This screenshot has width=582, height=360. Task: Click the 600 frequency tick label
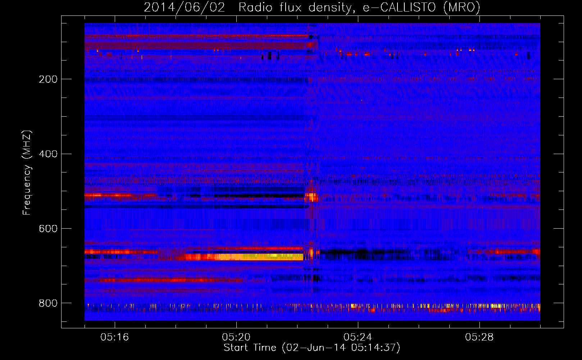click(48, 229)
